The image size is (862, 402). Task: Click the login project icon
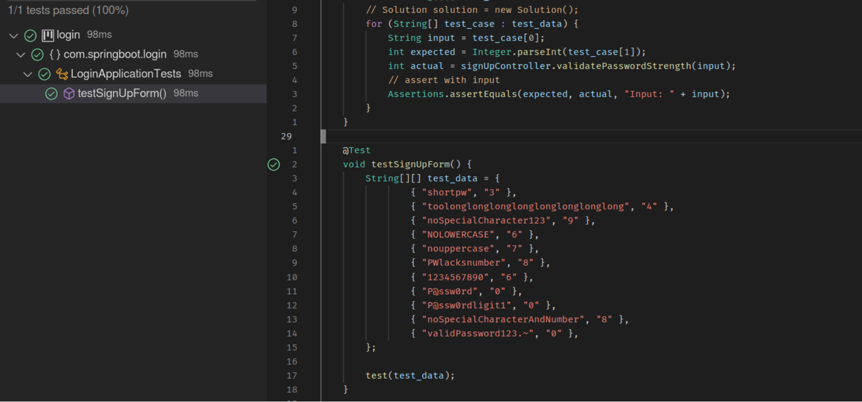(x=48, y=35)
